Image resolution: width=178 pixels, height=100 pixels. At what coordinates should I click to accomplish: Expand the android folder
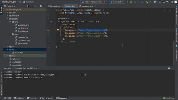(x=7, y=16)
